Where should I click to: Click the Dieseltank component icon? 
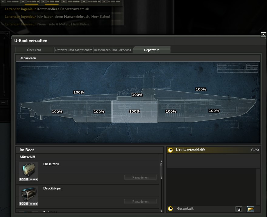(x=28, y=170)
